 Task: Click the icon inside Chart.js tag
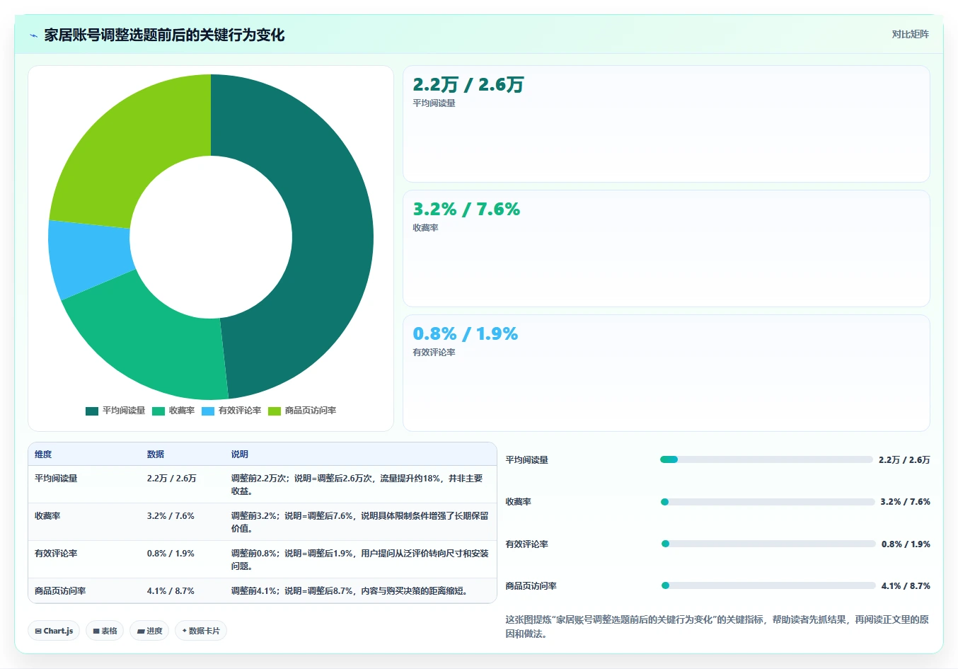(x=38, y=631)
